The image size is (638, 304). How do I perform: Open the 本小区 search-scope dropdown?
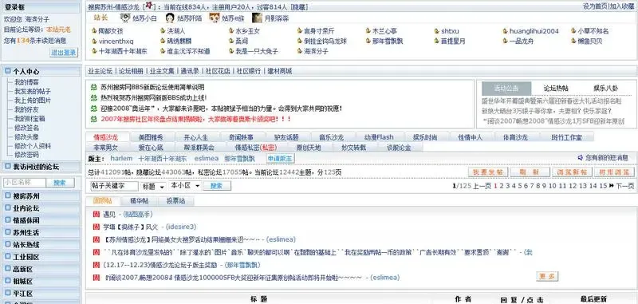(186, 186)
